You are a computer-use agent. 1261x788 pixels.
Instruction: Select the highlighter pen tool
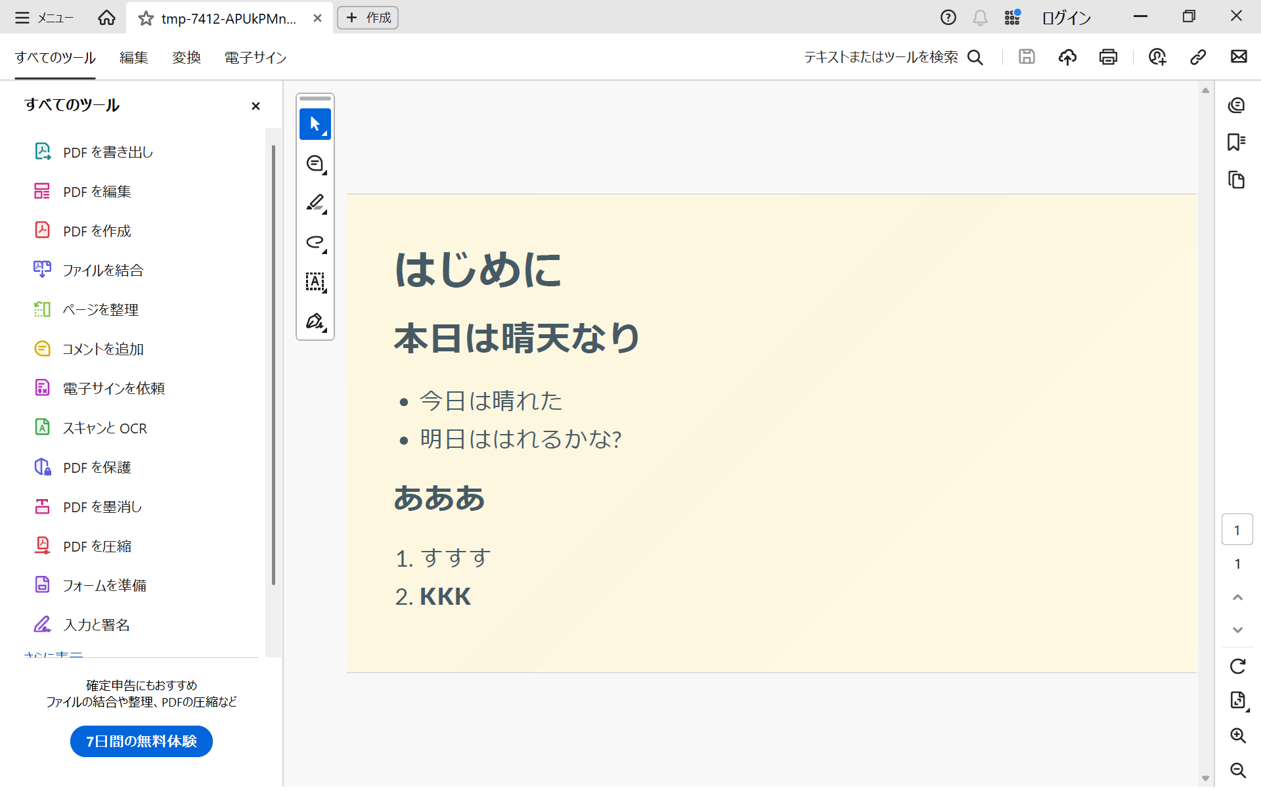pyautogui.click(x=315, y=203)
